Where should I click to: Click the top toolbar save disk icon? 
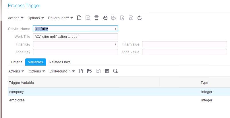pos(88,18)
